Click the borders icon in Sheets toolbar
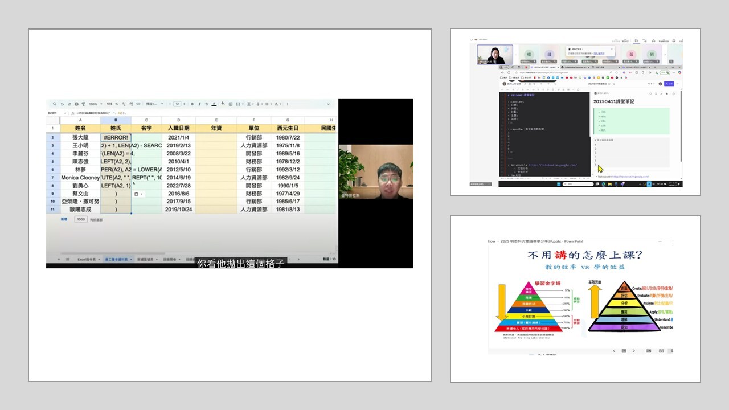 click(x=230, y=104)
